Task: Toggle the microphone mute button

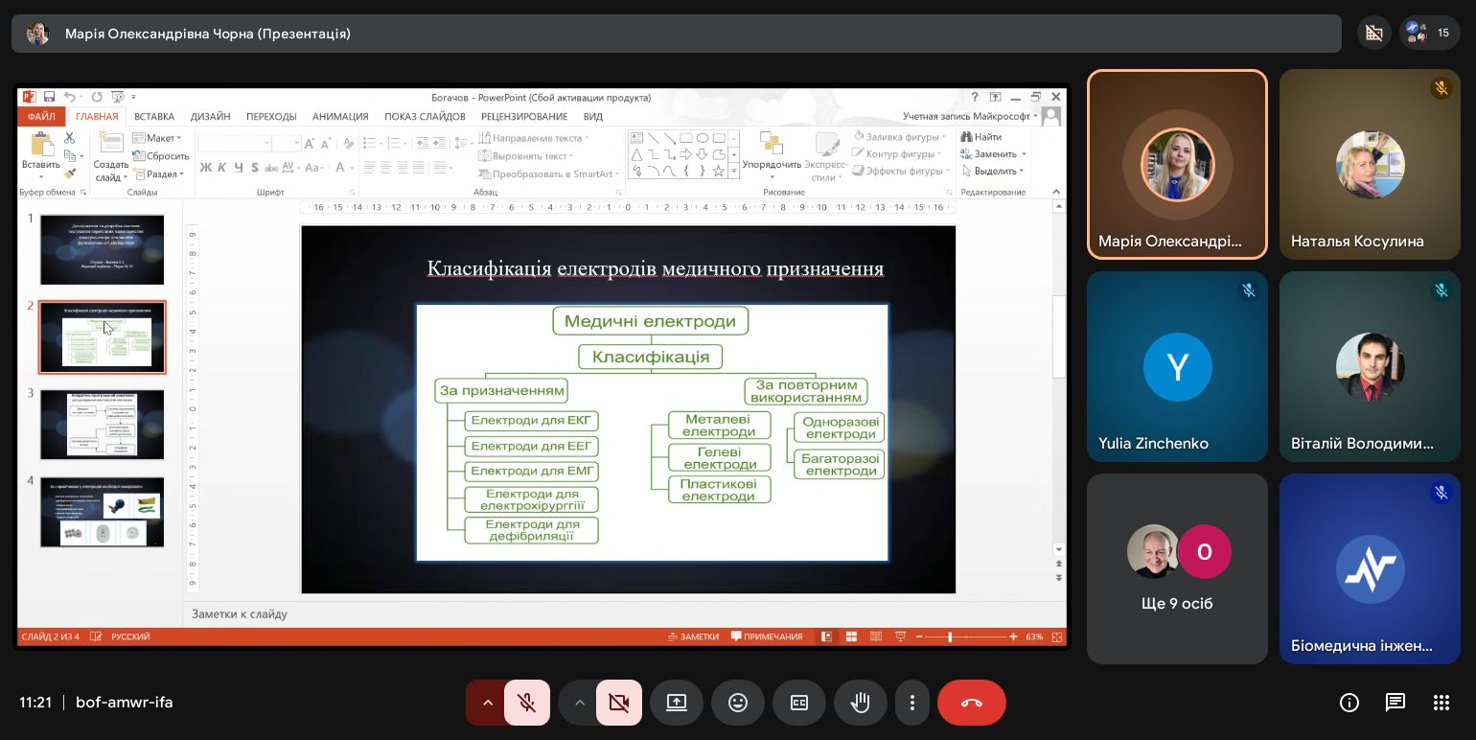Action: click(526, 703)
